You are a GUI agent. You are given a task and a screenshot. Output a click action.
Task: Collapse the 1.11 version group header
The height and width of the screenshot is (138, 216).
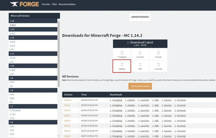(x=33, y=54)
